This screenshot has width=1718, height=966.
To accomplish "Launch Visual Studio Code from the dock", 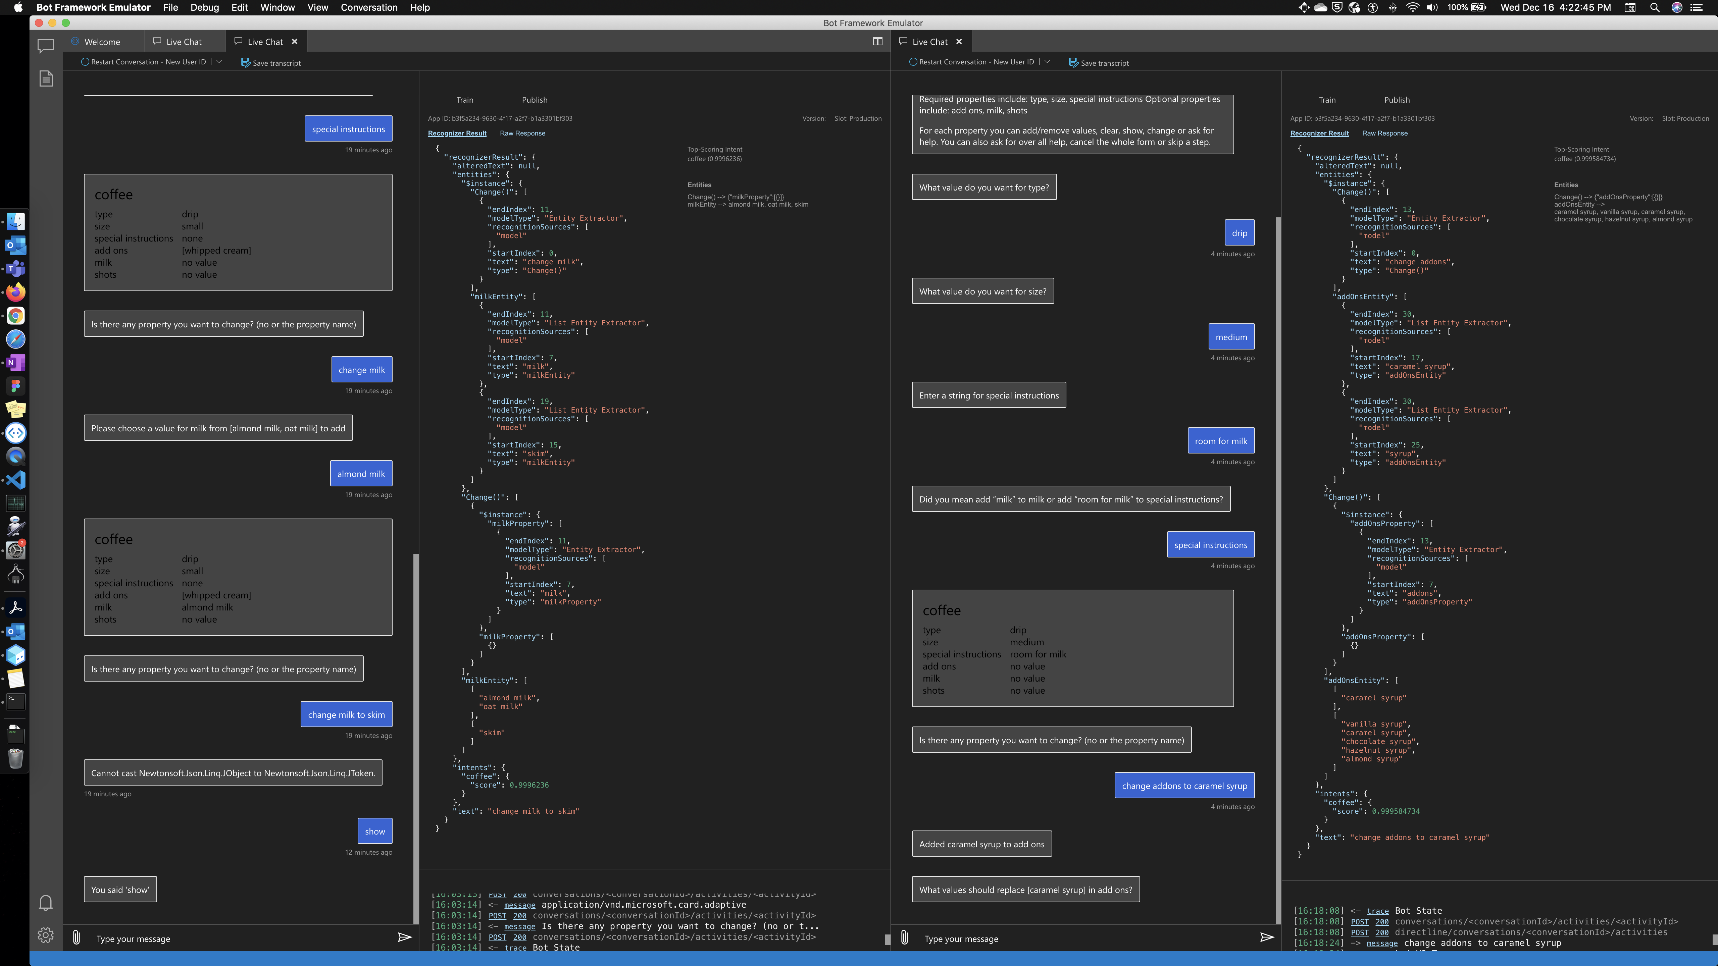I will point(15,479).
